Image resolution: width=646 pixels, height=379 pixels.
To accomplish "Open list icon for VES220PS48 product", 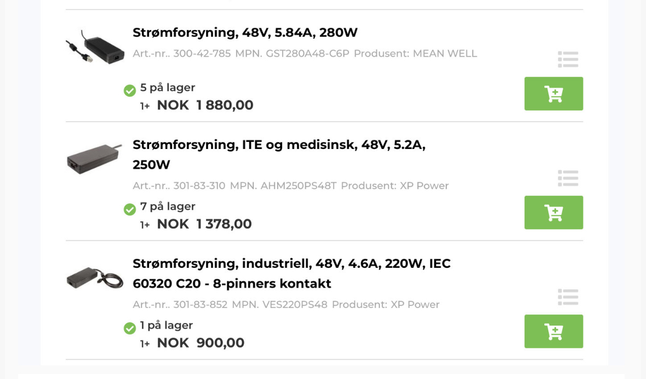I will tap(568, 297).
